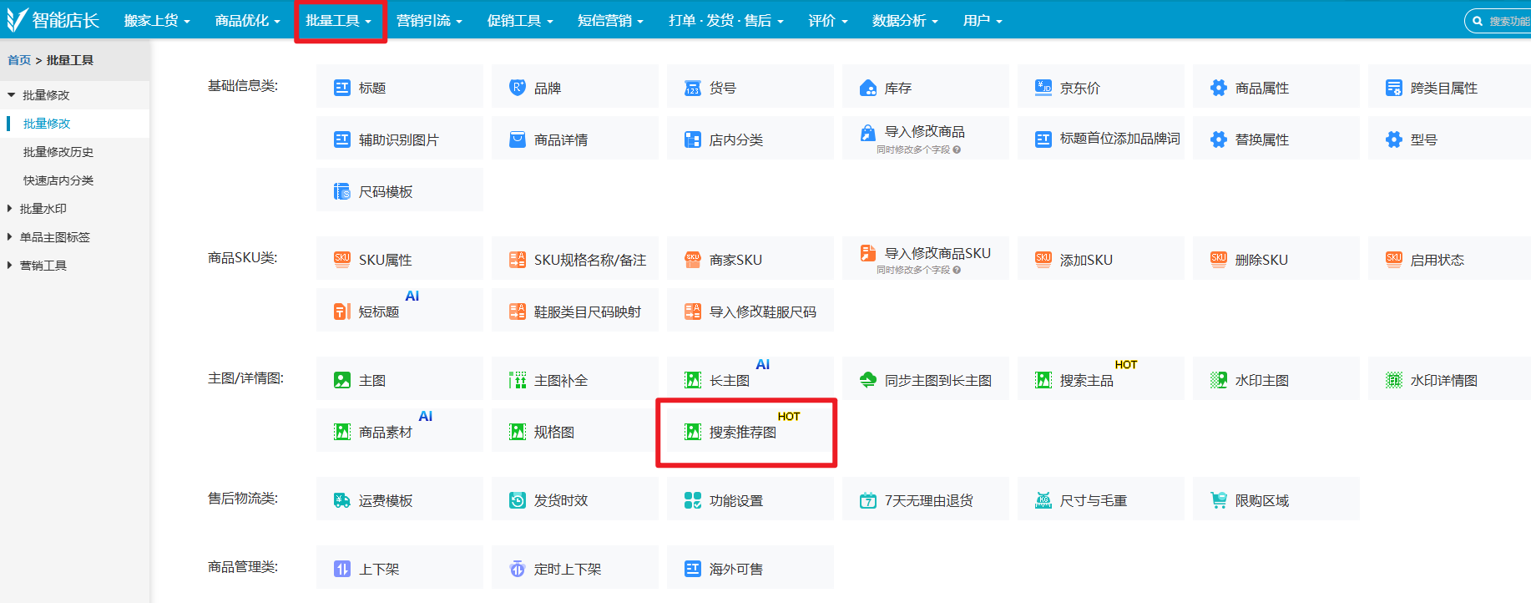Collapse the 批量修改 sidebar group
This screenshot has height=603, width=1531.
[11, 95]
